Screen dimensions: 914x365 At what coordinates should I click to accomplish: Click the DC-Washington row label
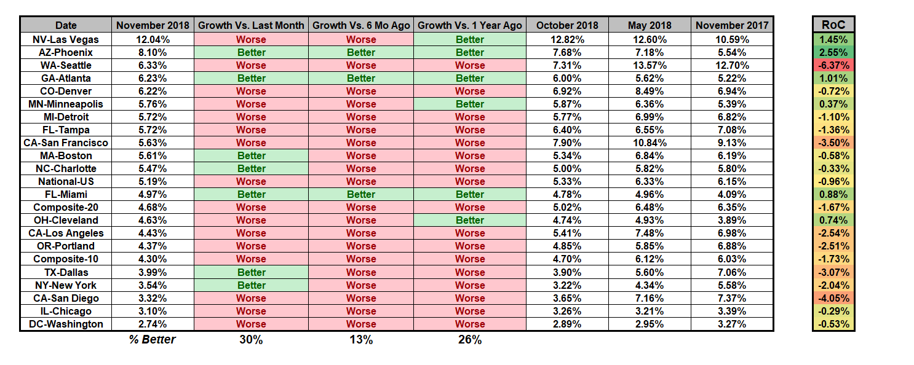click(x=66, y=324)
